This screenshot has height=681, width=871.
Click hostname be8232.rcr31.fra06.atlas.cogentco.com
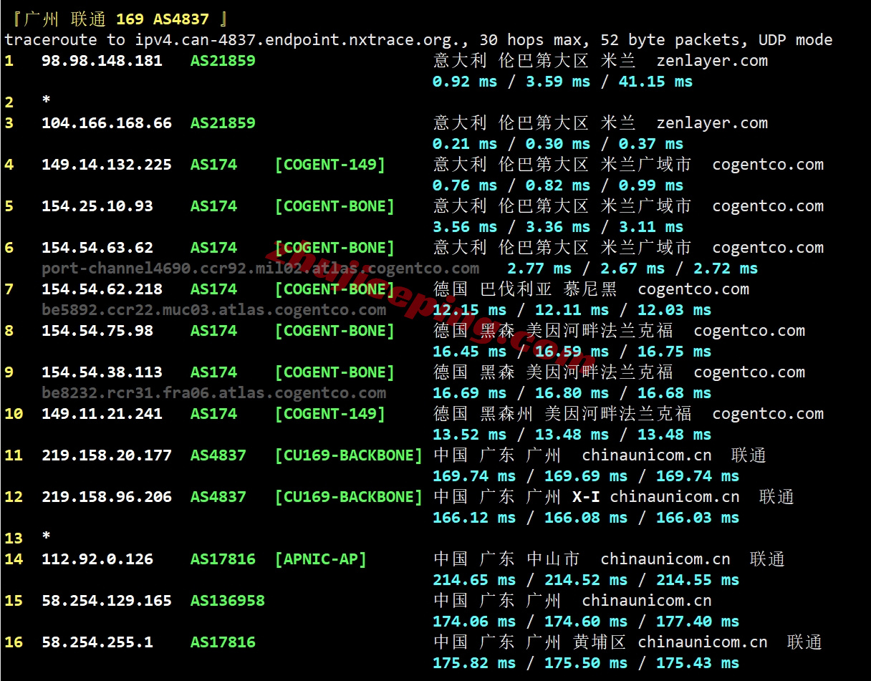click(x=214, y=393)
